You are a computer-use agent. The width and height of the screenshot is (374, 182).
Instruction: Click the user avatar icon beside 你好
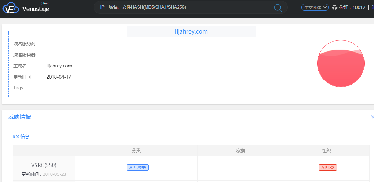pos(334,7)
